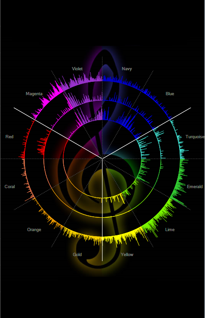Select the Lime label
This screenshot has height=318, width=205.
170,230
